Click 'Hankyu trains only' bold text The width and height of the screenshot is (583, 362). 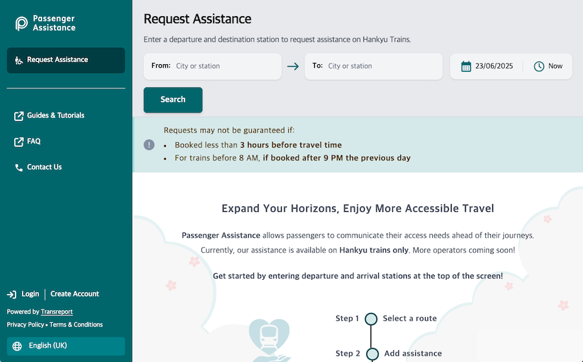pyautogui.click(x=374, y=250)
